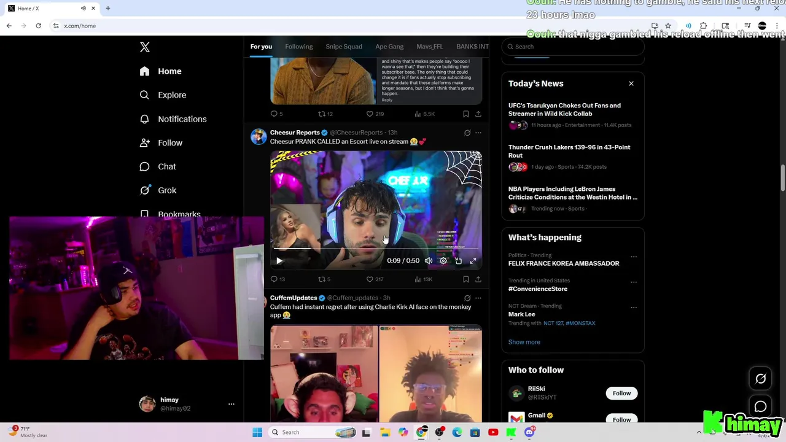Click Show more under What's happening
This screenshot has height=442, width=786.
tap(524, 342)
